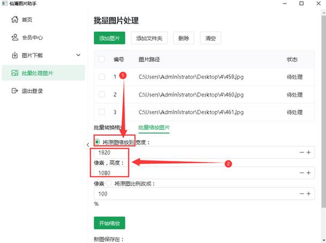Click the 添加文件夹 button
Viewport: 326px width, 243px height.
click(x=149, y=38)
